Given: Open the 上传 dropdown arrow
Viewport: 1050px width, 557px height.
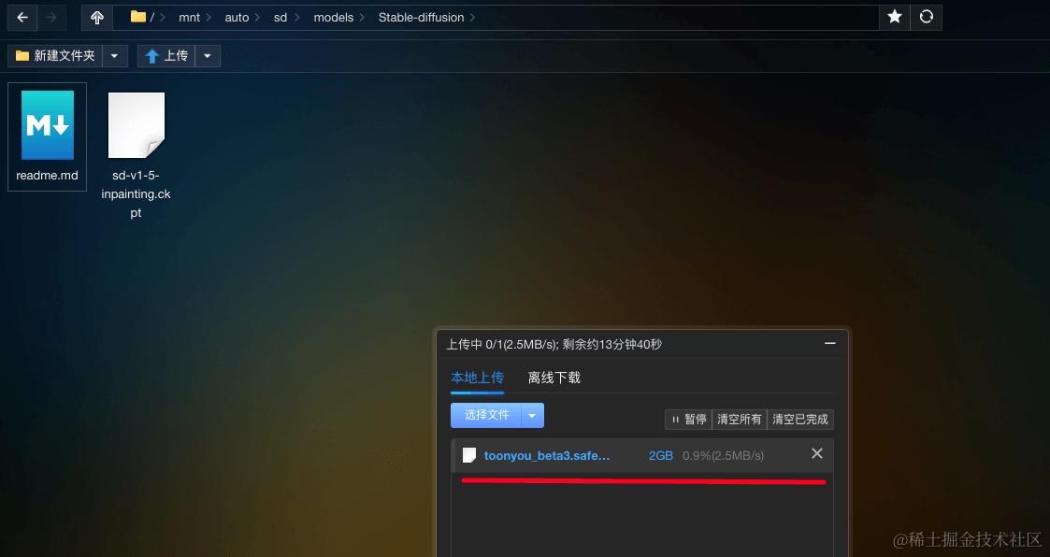Looking at the screenshot, I should coord(207,55).
